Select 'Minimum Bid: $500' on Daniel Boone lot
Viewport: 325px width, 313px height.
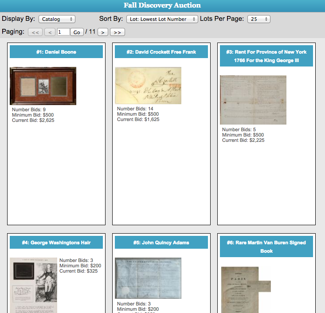(x=33, y=115)
